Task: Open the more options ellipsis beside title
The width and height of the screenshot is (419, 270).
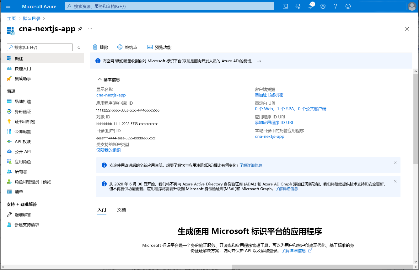Action: (90, 29)
